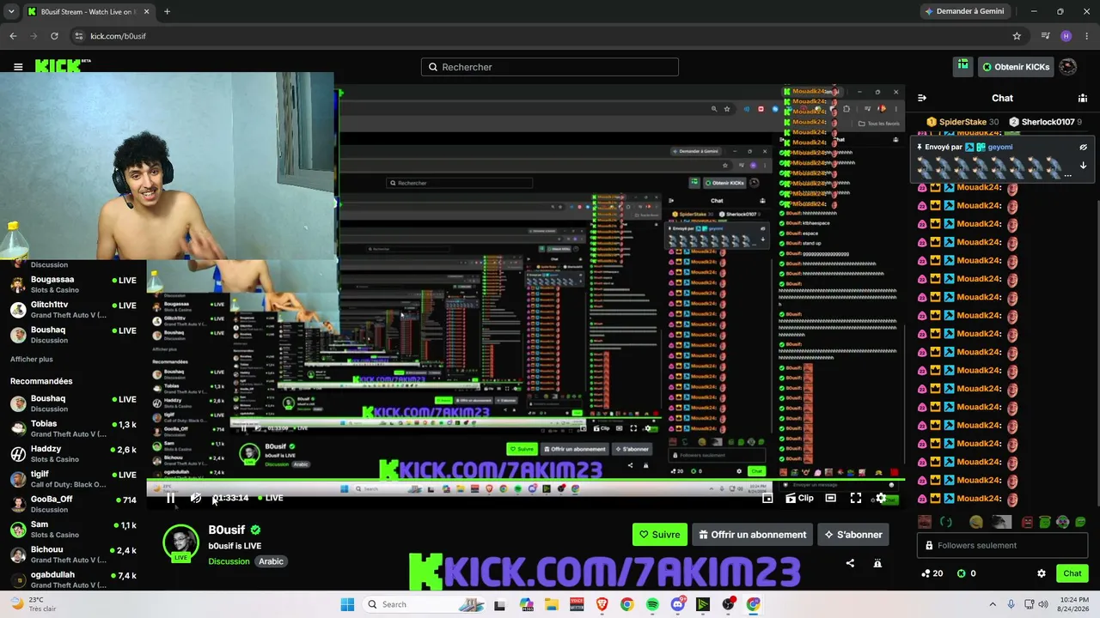This screenshot has height=618, width=1100.
Task: Pick the red angry emote in chat bar
Action: 1027,522
